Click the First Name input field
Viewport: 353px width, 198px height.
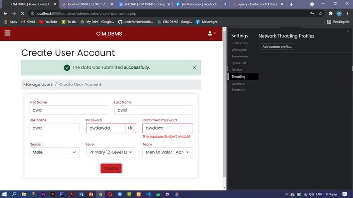68,110
